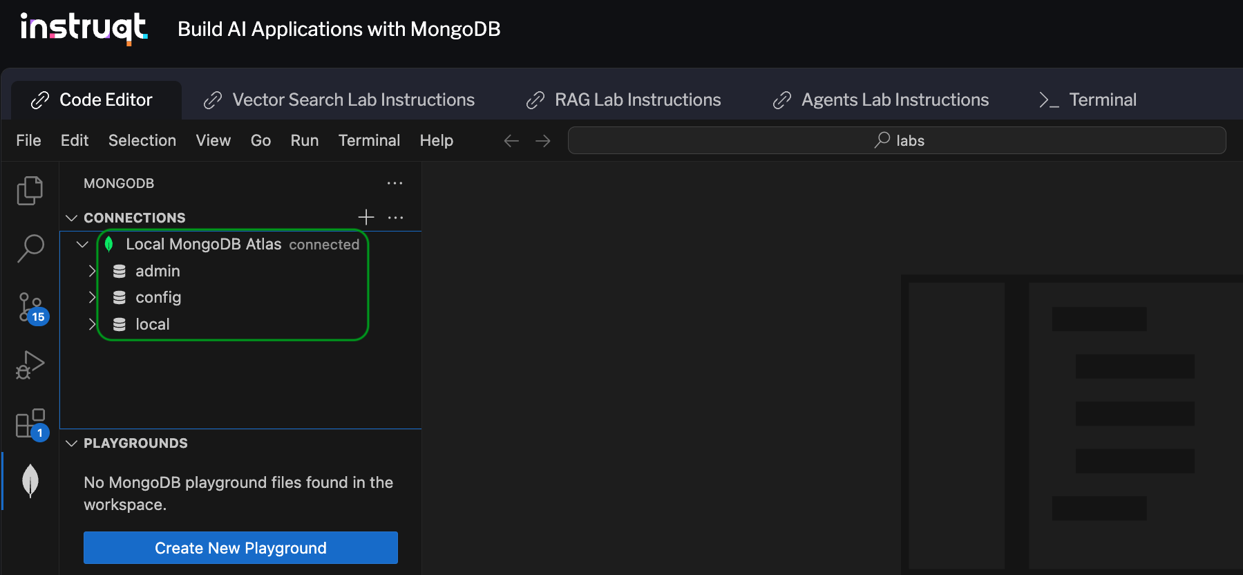Click the search magnifier icon in labs bar
Screen dimensions: 1243x575
pos(882,140)
